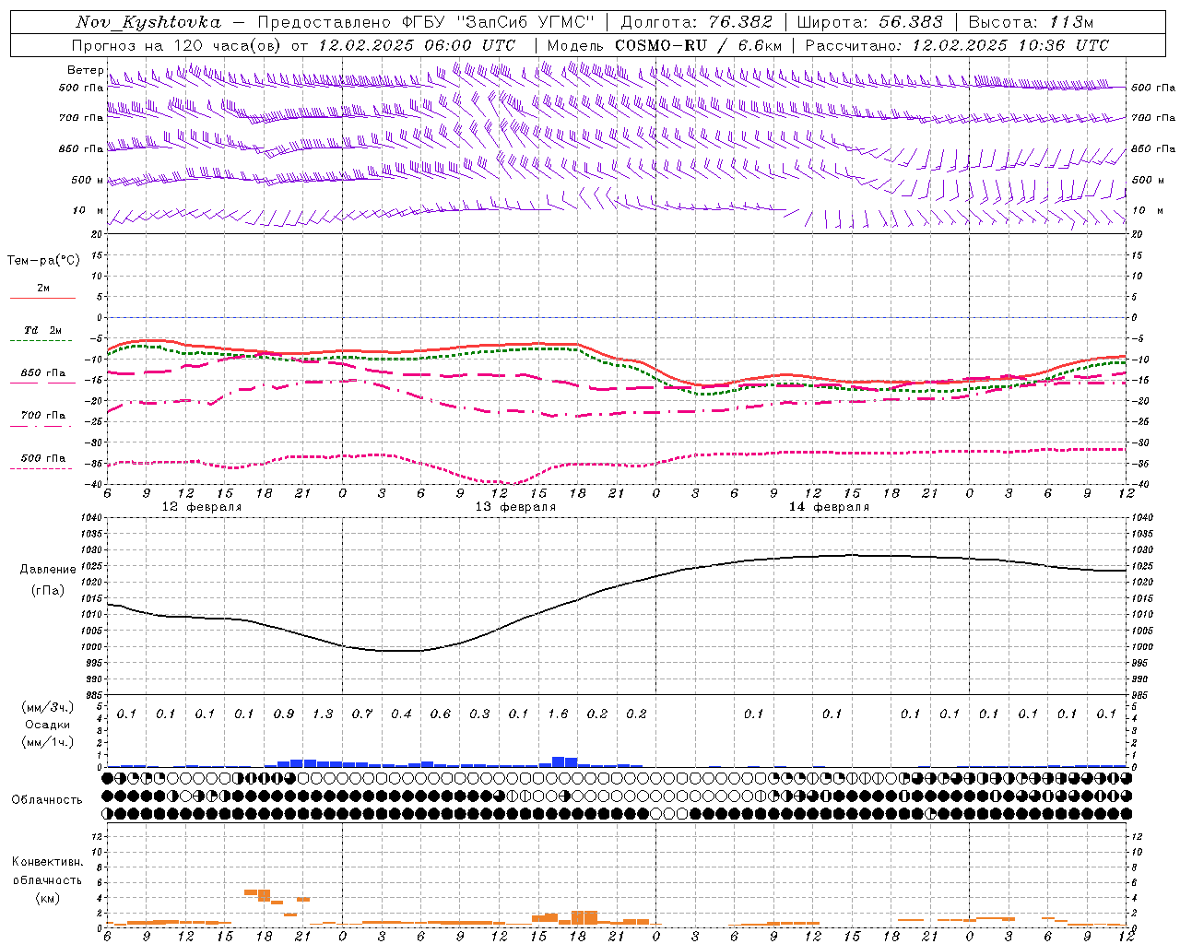Click the elevation text Высота: 113м

click(1032, 22)
